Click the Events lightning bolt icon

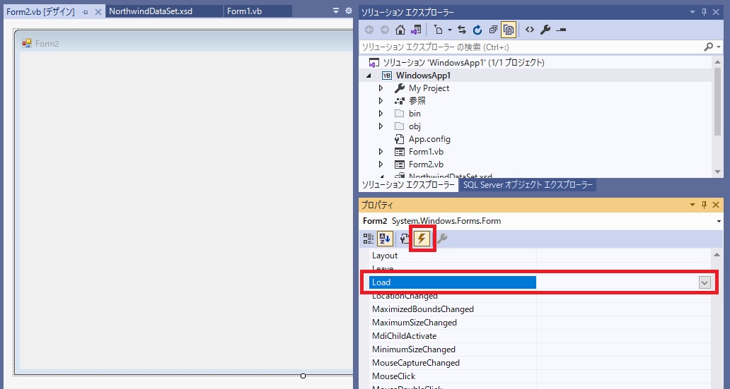(x=422, y=239)
